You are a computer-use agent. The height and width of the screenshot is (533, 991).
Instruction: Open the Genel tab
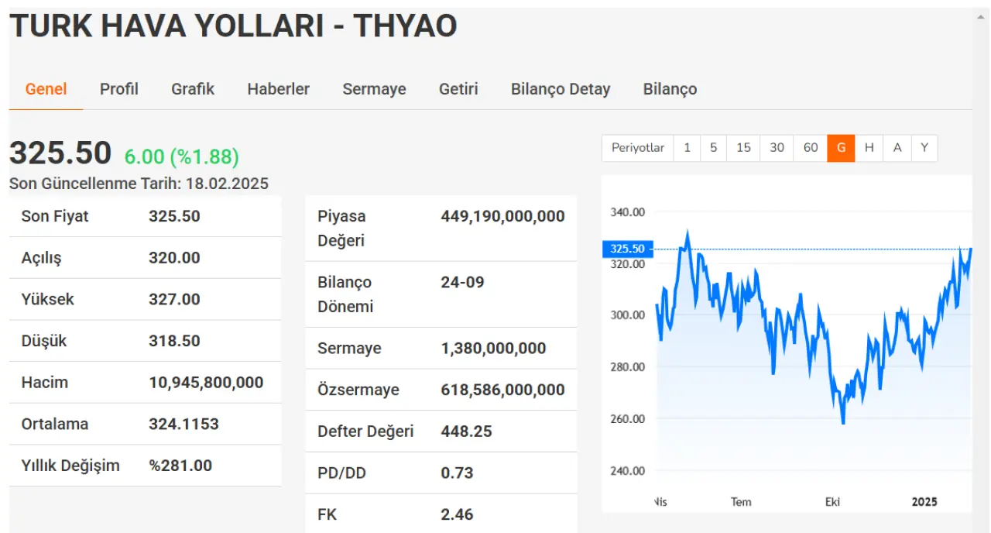click(x=46, y=89)
